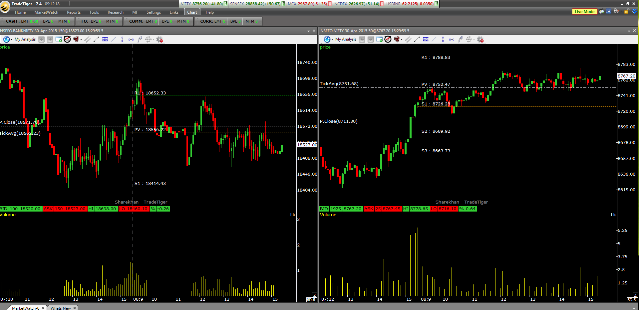Select horizontal measure tool in BANKNIFTY chart
This screenshot has width=639, height=310.
pos(131,39)
